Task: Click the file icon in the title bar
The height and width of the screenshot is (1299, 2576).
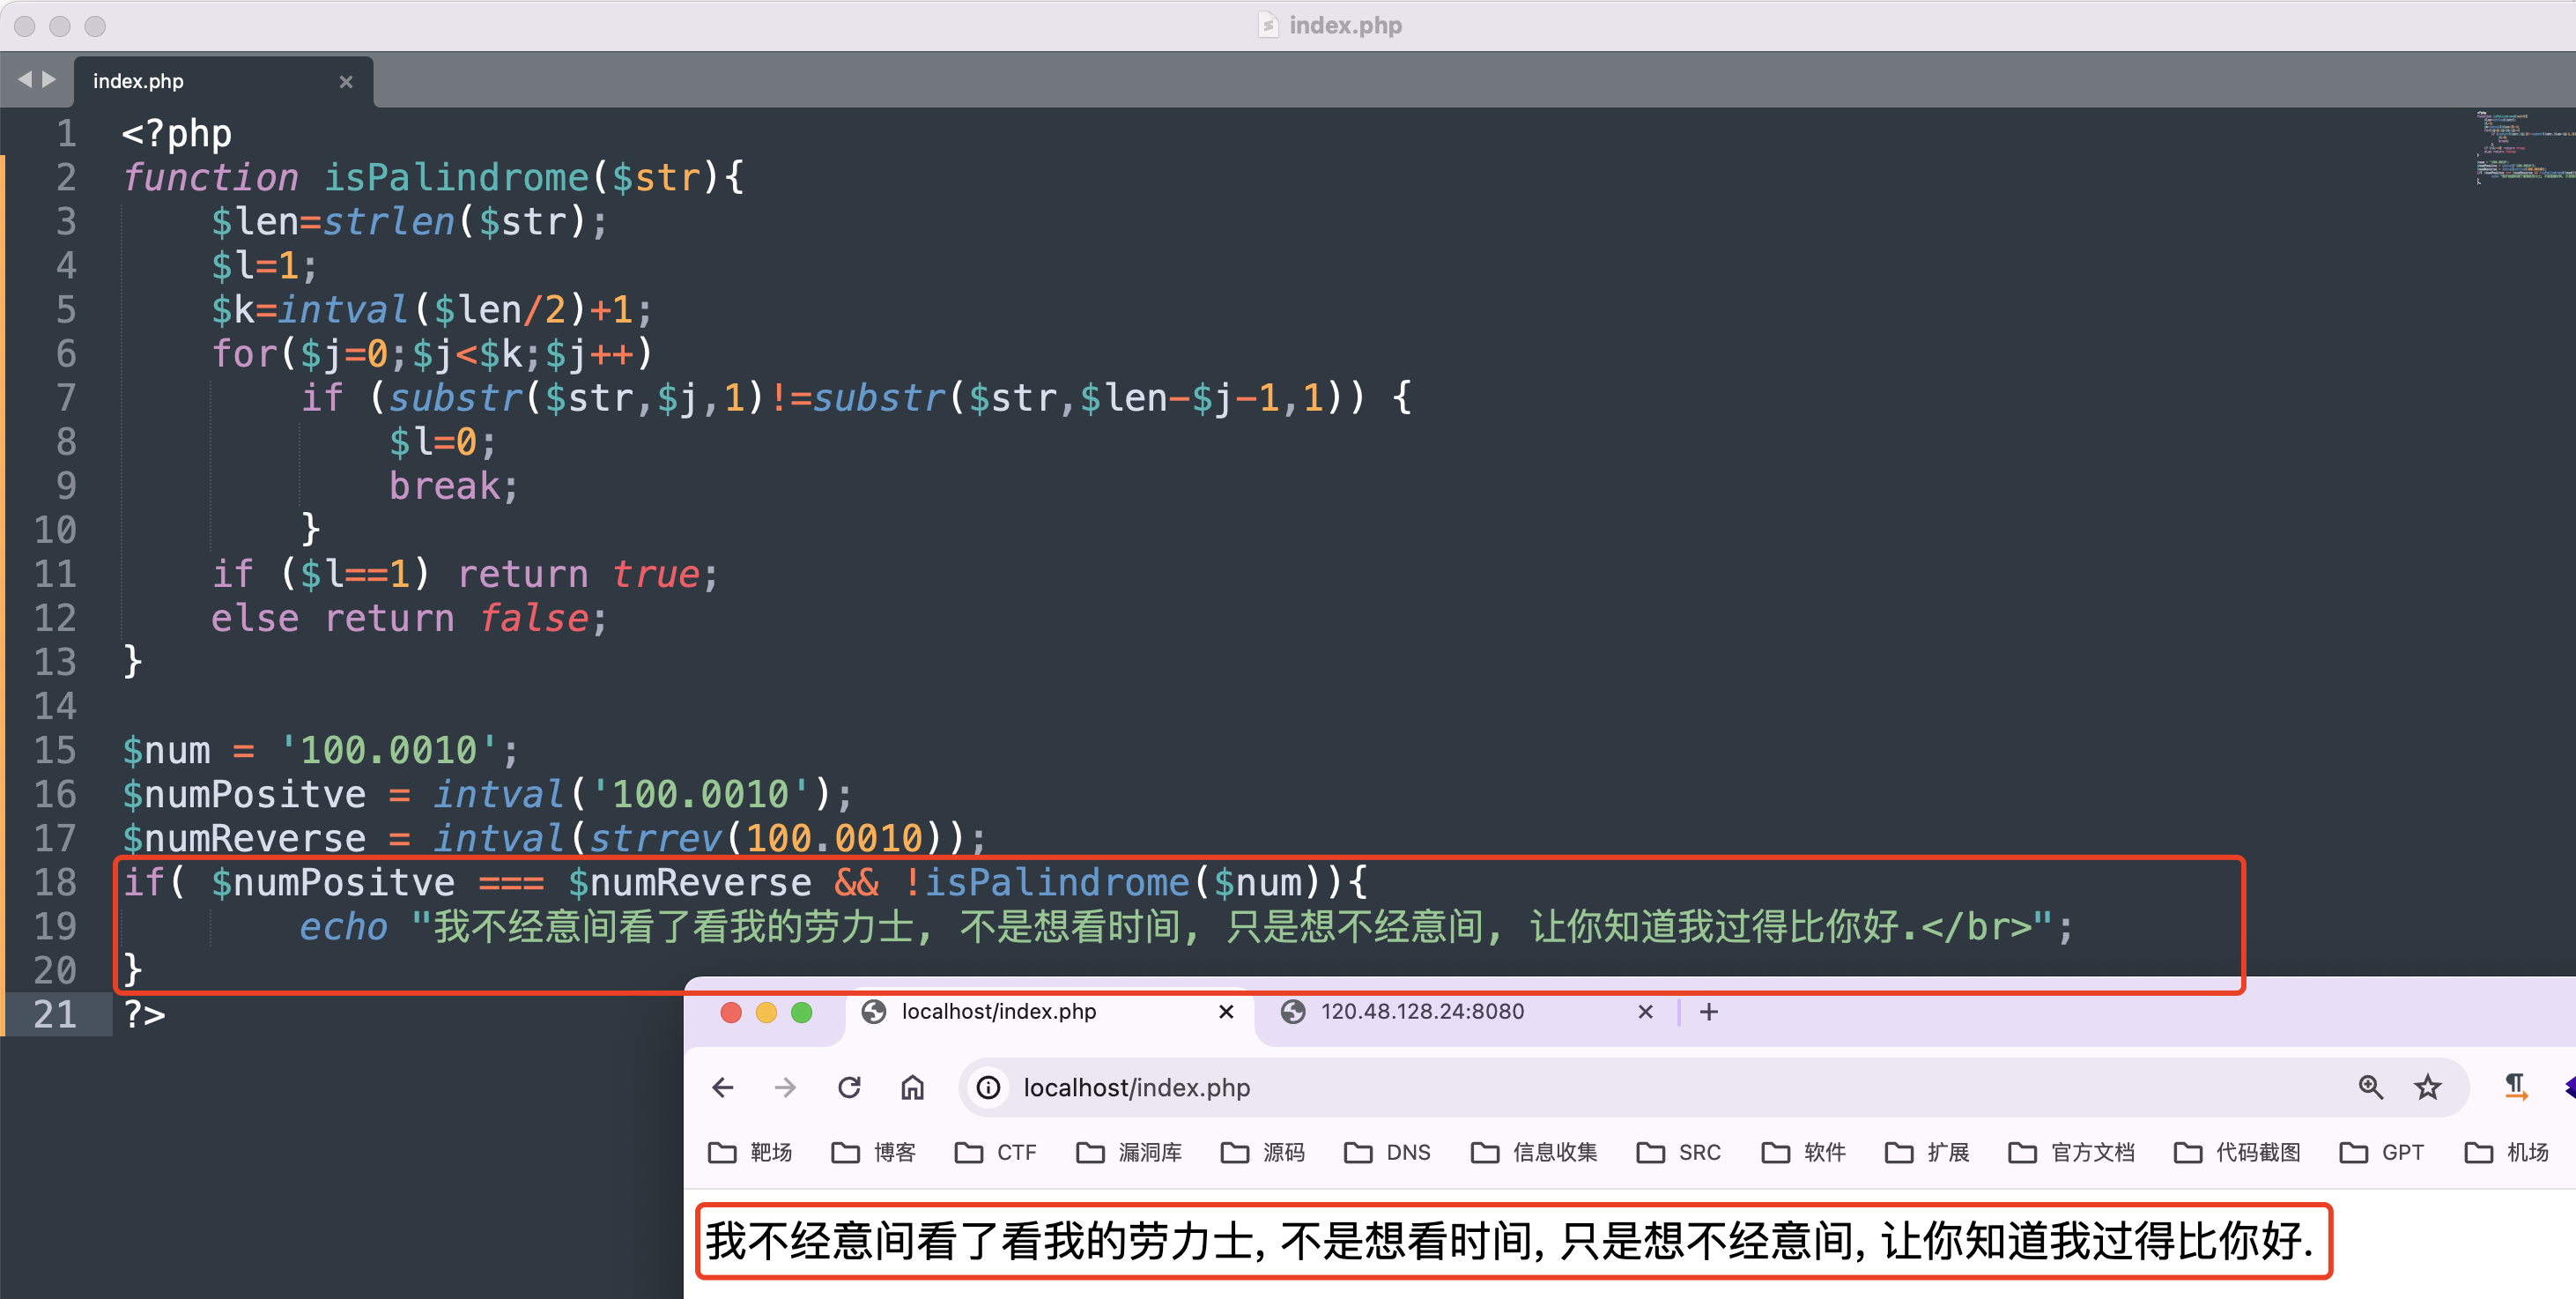Action: coord(1268,25)
